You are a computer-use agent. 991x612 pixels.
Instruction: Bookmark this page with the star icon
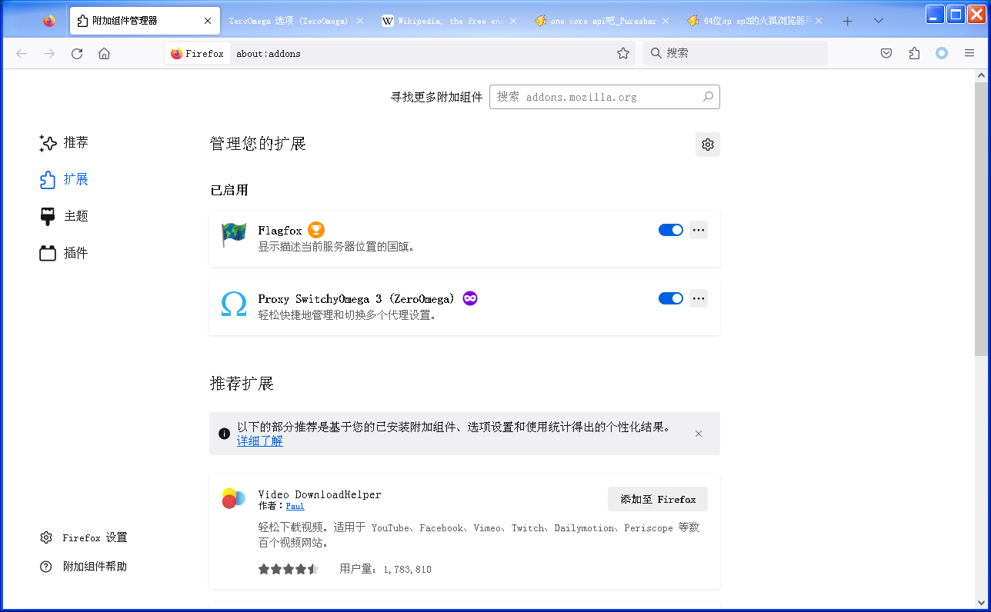click(623, 53)
